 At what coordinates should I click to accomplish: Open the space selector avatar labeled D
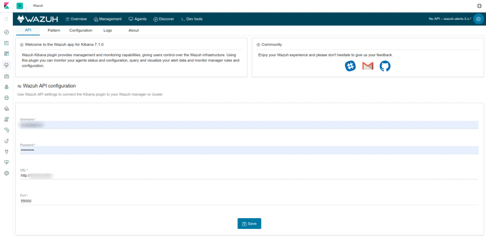(19, 6)
